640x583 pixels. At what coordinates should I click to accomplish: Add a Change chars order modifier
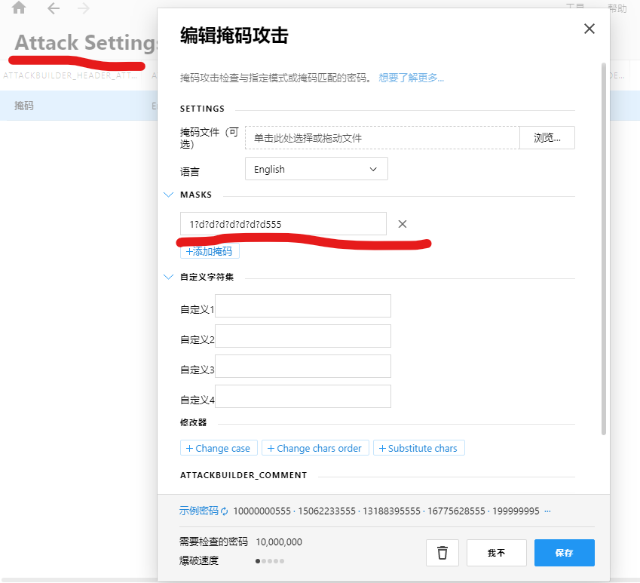coord(315,448)
